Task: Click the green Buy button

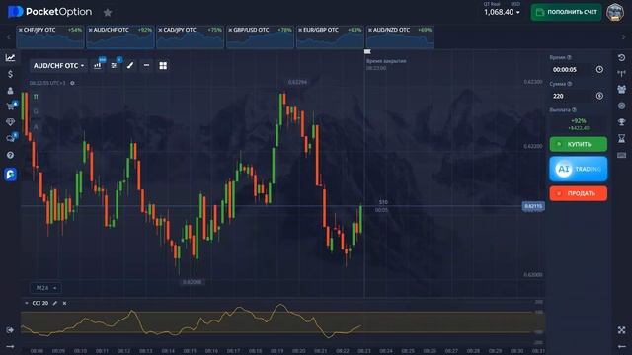Action: (579, 144)
